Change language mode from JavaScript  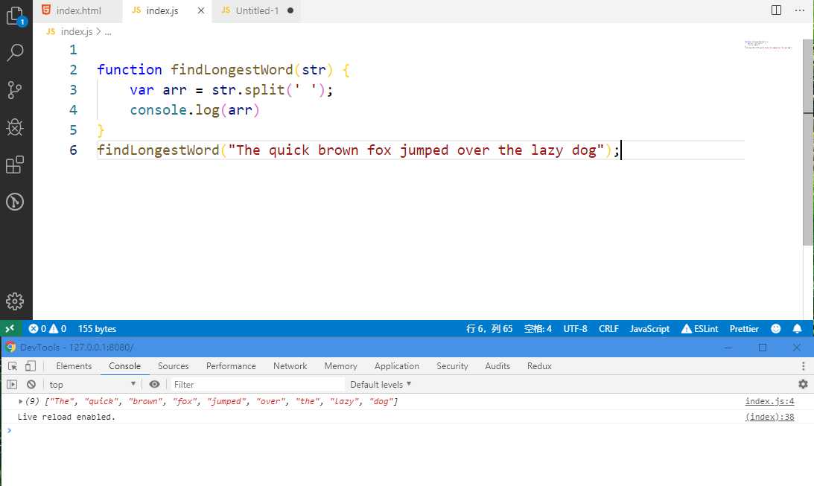pyautogui.click(x=649, y=328)
